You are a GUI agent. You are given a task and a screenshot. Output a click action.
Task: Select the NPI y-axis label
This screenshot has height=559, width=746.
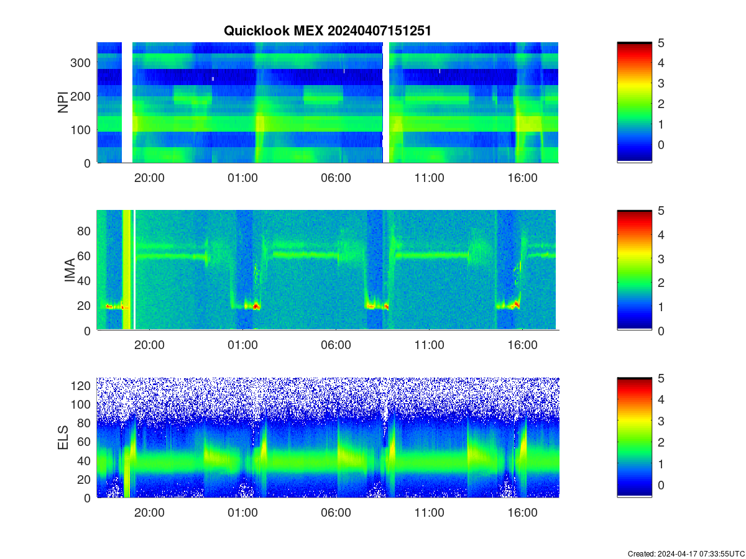point(63,102)
